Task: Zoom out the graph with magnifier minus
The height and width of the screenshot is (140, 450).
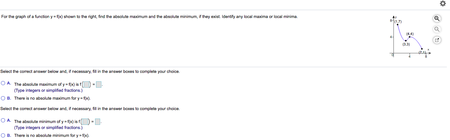Action: (437, 29)
